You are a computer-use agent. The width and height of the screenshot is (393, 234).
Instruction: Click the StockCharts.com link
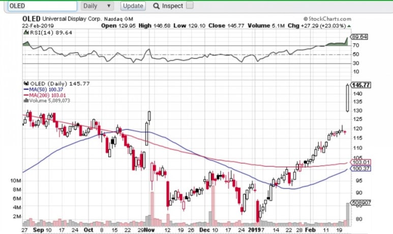327,19
